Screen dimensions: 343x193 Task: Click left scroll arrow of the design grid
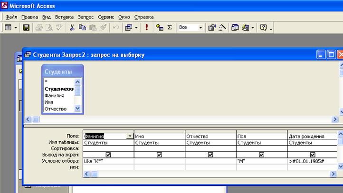click(86, 174)
